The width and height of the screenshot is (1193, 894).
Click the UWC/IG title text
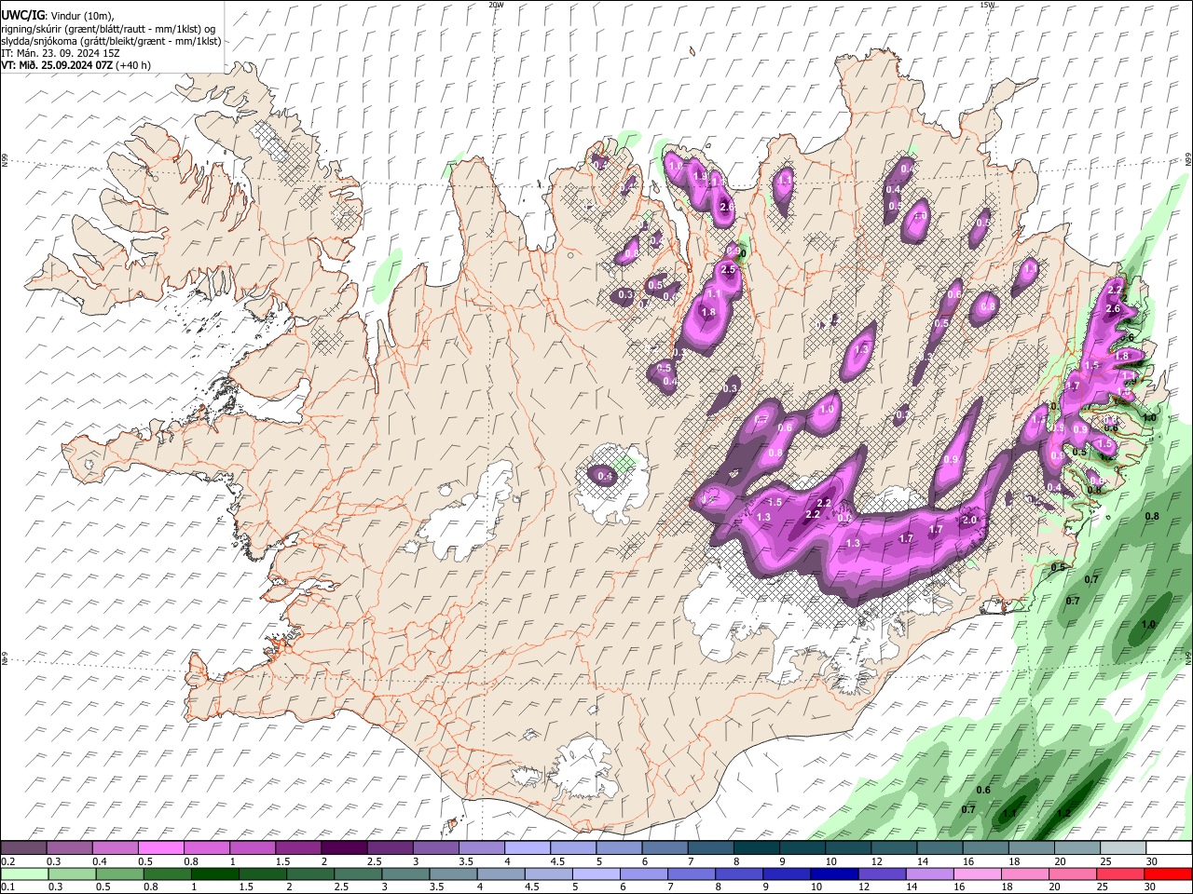pyautogui.click(x=22, y=14)
